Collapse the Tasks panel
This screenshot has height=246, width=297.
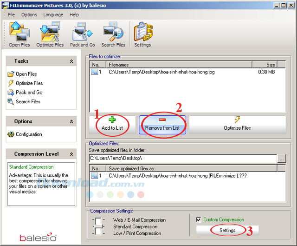pos(71,61)
